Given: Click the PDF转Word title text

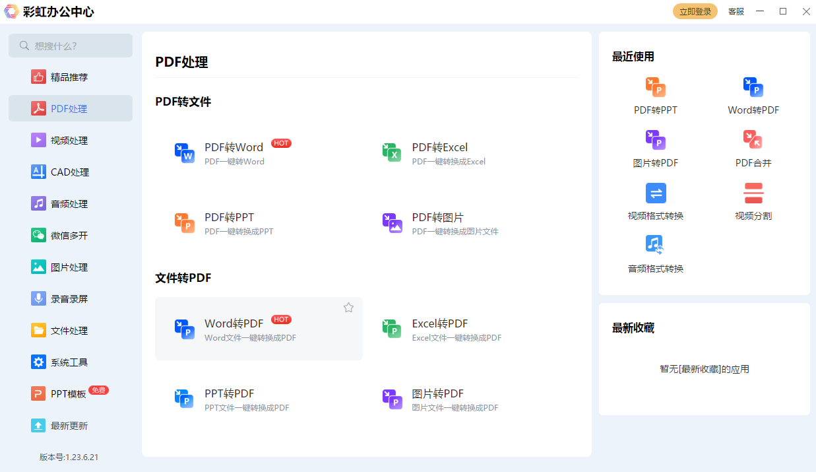Looking at the screenshot, I should [234, 147].
